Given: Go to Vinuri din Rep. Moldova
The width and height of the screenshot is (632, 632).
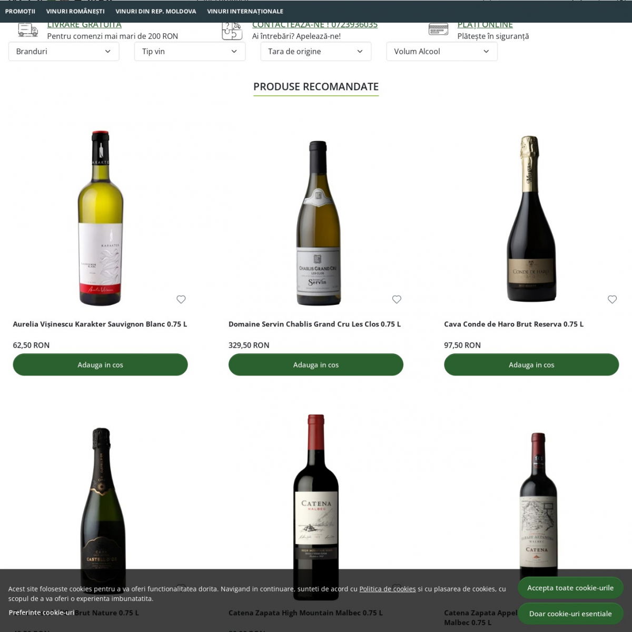Looking at the screenshot, I should click(x=156, y=11).
